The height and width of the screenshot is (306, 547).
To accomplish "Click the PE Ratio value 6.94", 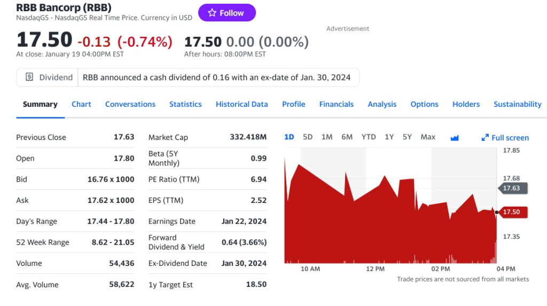I will (259, 179).
